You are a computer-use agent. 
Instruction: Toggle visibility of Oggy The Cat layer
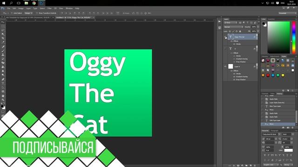(x=225, y=37)
